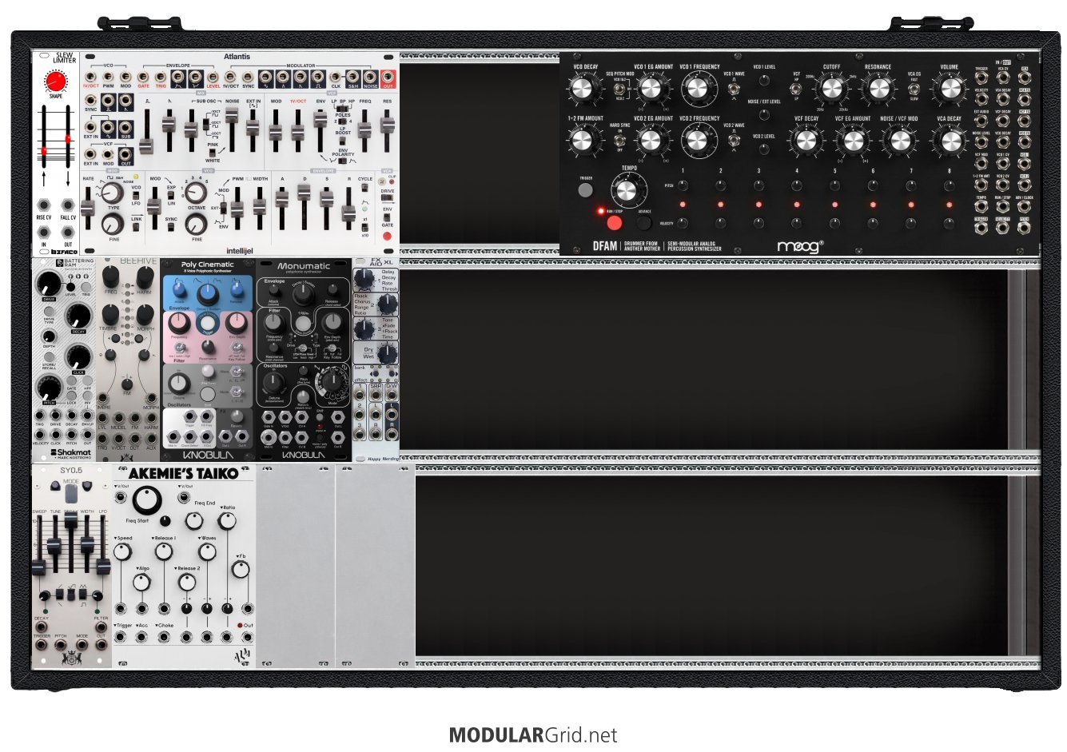This screenshot has width=1067, height=752.
Task: Click the DFAM CUTOFF knob
Action: point(832,88)
